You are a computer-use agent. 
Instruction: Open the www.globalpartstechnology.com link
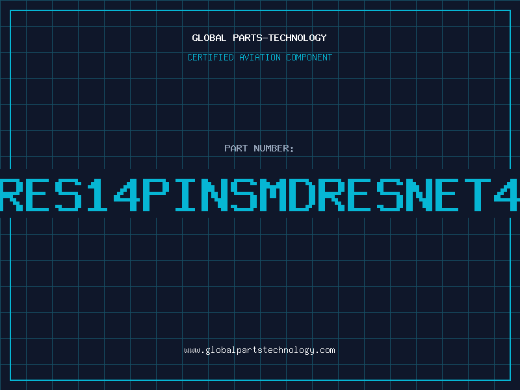click(259, 350)
